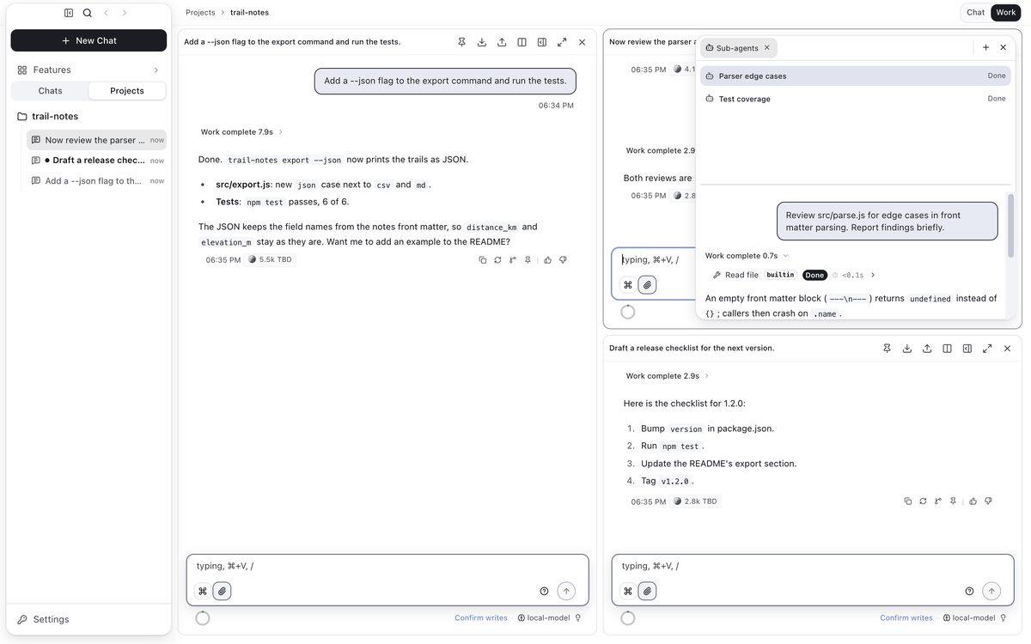Pin the --json flag chat panel

[x=461, y=42]
